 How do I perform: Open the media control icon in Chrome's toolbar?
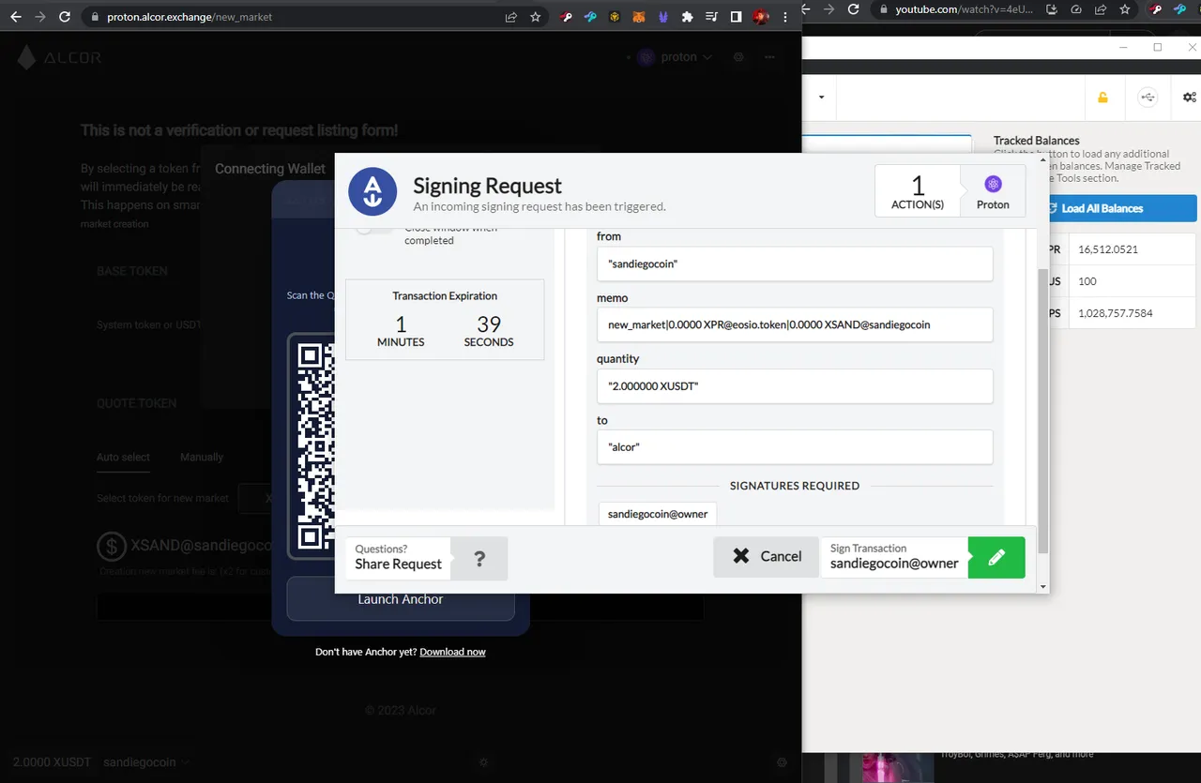(x=711, y=17)
